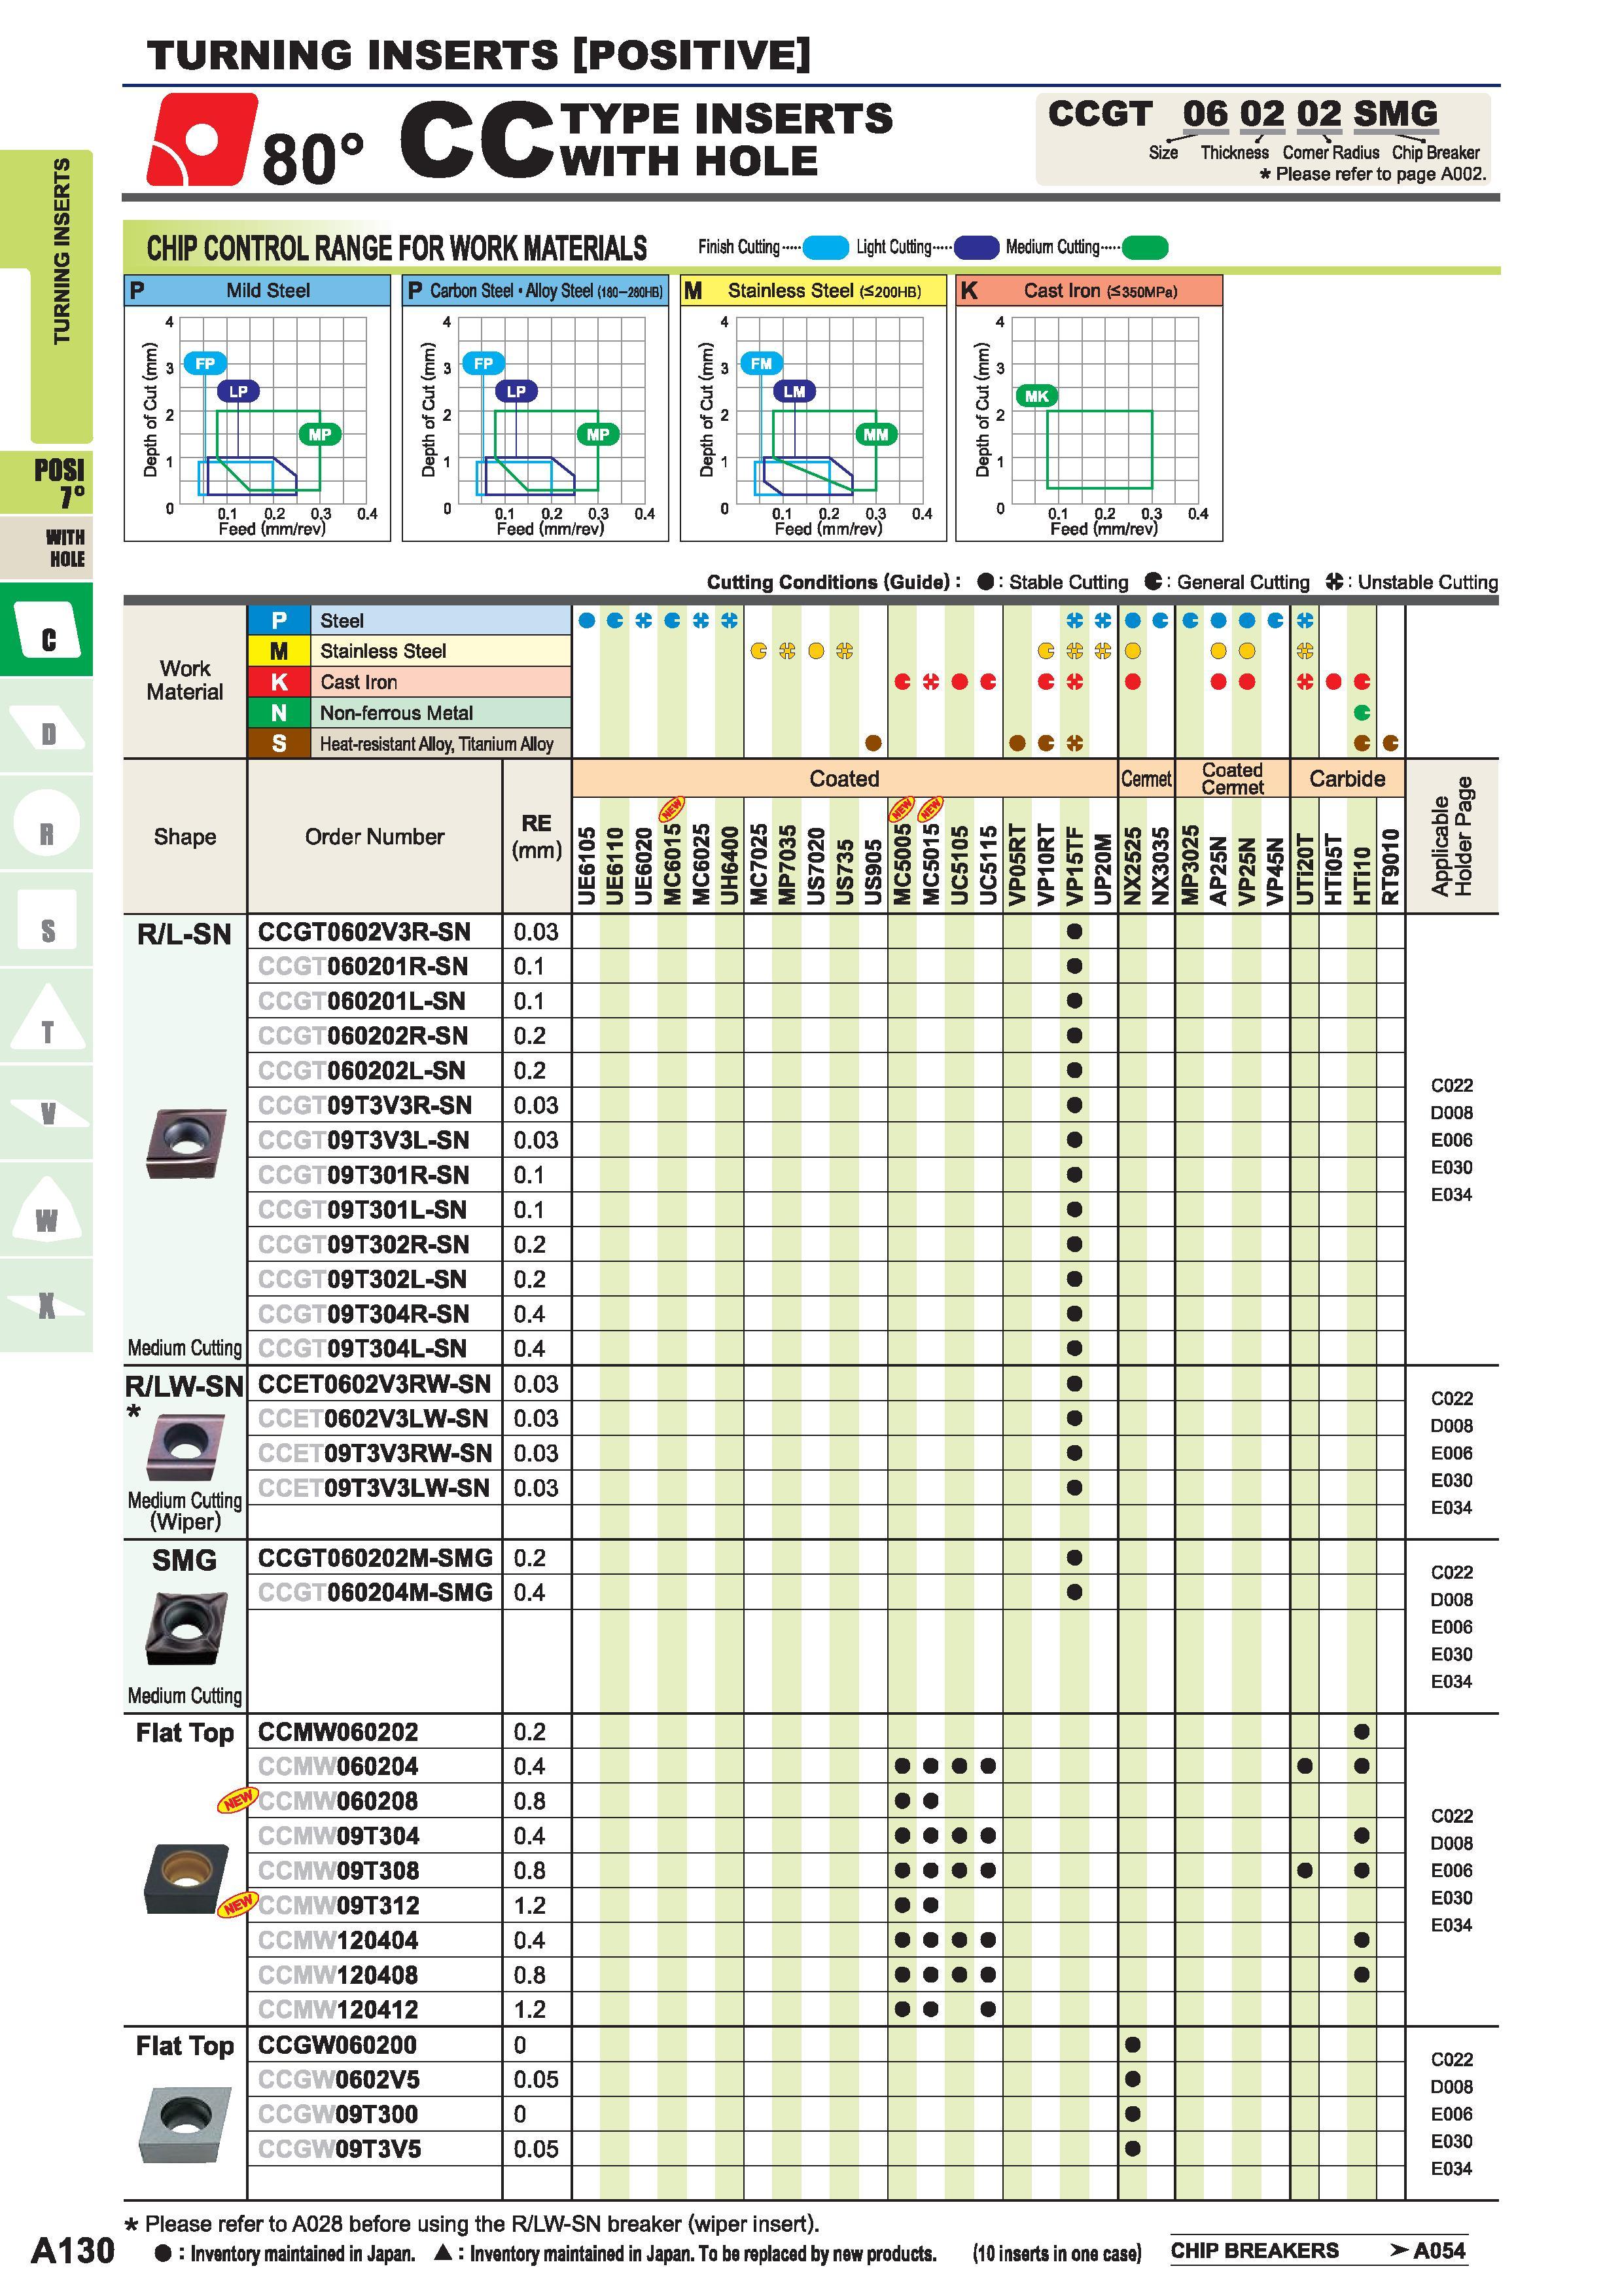Viewport: 1622px width, 2296px height.
Task: Click the FM label in Stainless Steel chart
Action: coord(762,363)
